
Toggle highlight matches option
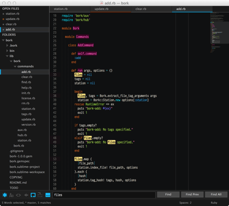pyautogui.click(x=48, y=195)
